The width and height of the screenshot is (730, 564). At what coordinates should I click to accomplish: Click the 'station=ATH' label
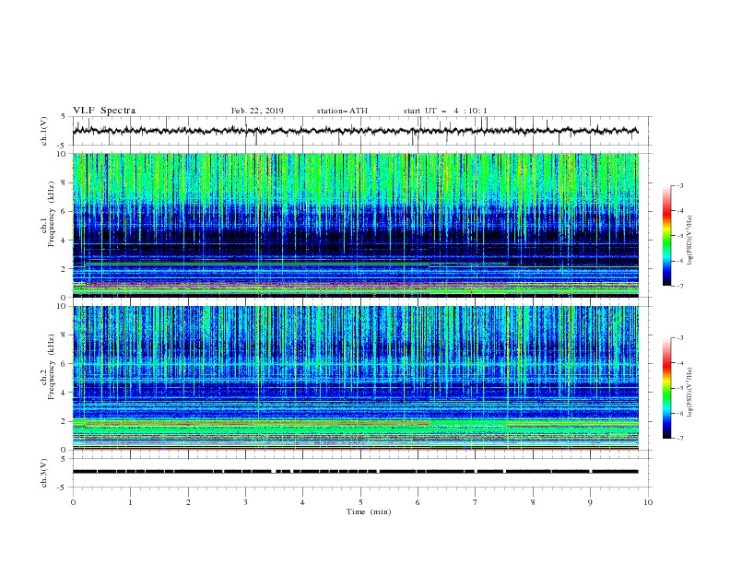(x=342, y=111)
